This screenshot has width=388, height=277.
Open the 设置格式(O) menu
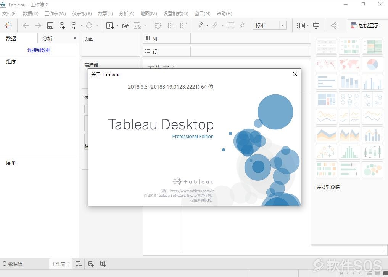pyautogui.click(x=176, y=14)
